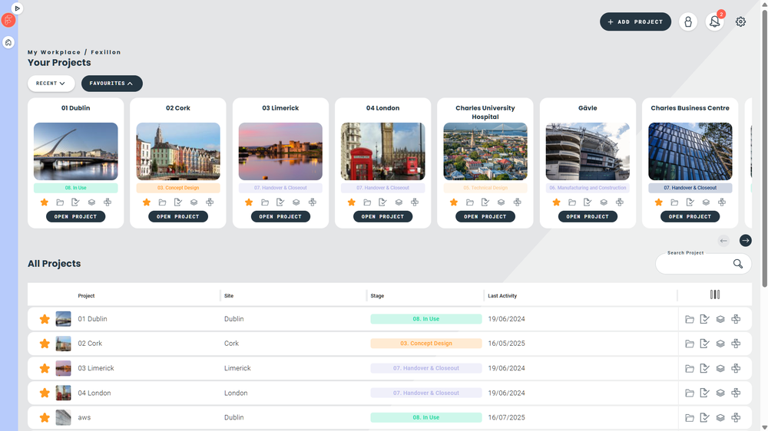
Task: Sort by the Project column header
Action: tap(86, 296)
